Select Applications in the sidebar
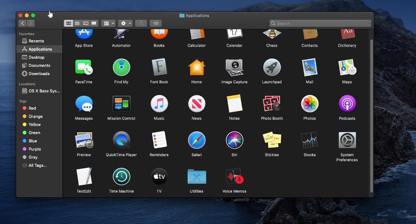The image size is (416, 224). click(39, 49)
